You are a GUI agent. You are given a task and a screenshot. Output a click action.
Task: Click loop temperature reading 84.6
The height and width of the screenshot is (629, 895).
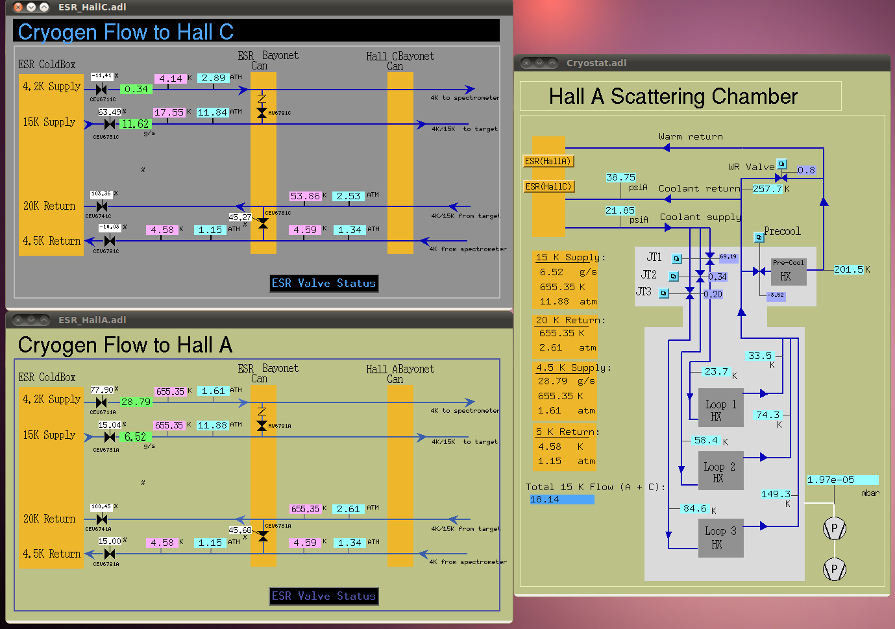(695, 508)
